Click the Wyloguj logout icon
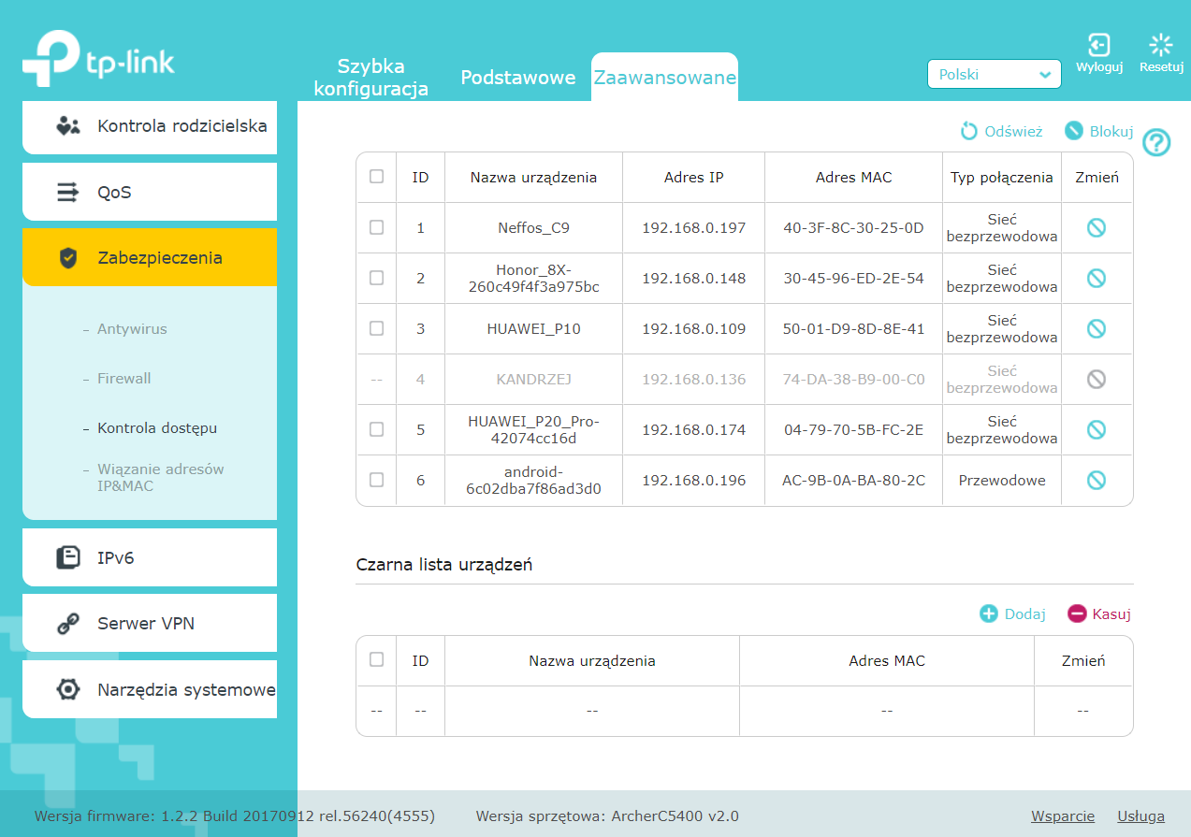 1098,45
